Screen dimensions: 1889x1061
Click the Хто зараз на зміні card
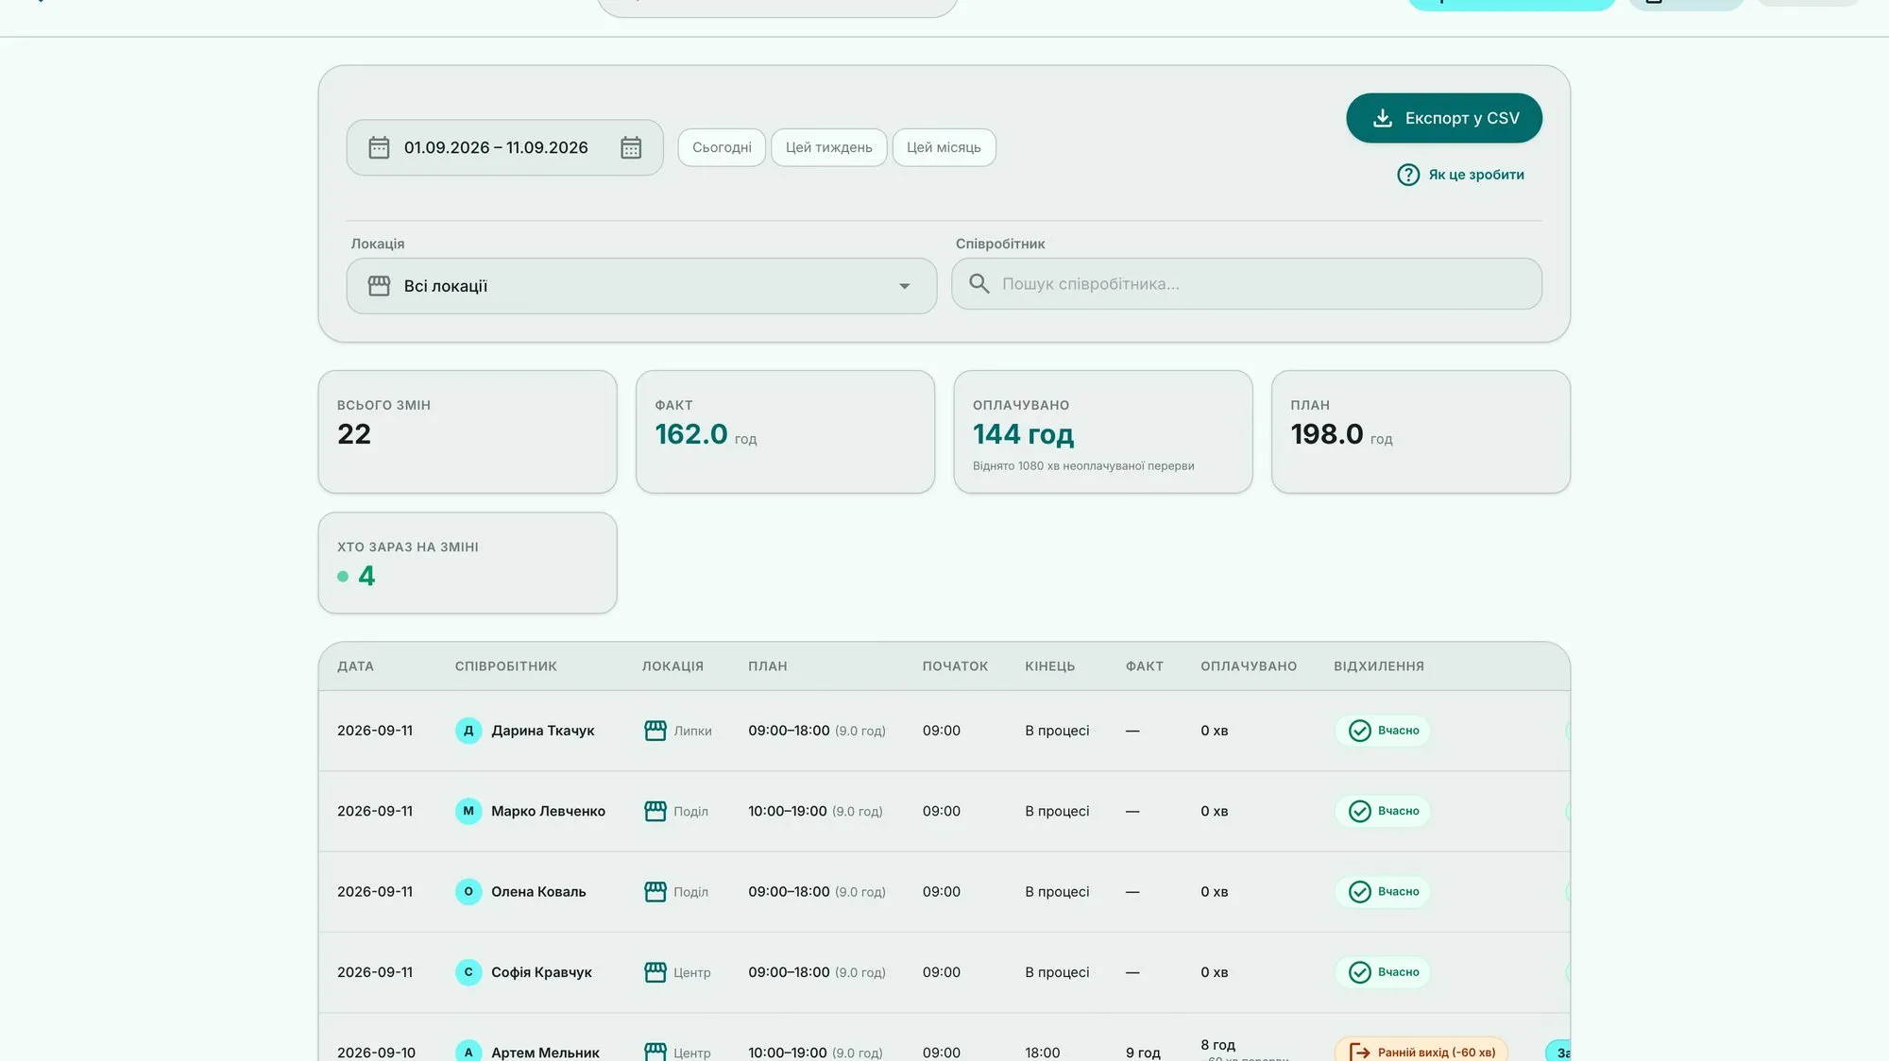[x=468, y=563]
